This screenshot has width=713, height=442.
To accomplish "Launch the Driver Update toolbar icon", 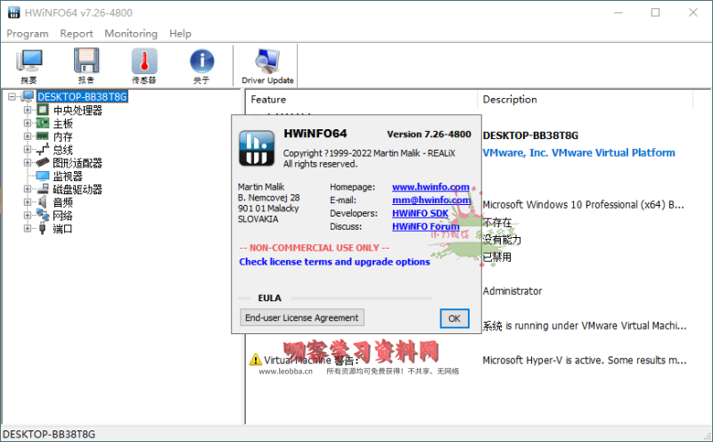I will (x=267, y=66).
